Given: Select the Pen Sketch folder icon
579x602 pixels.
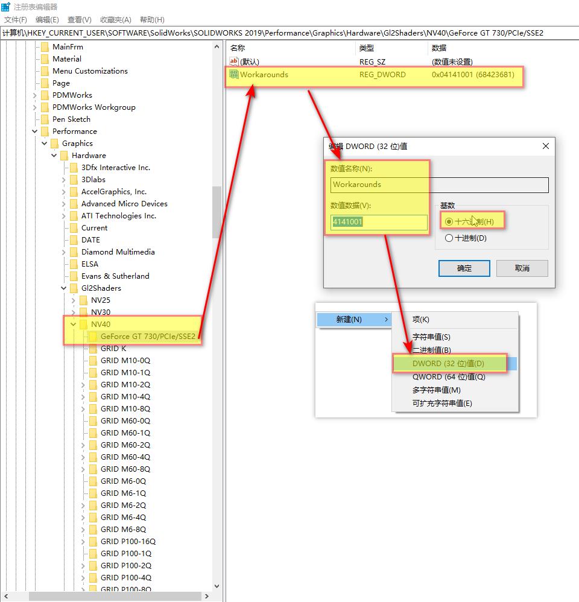Looking at the screenshot, I should (45, 119).
